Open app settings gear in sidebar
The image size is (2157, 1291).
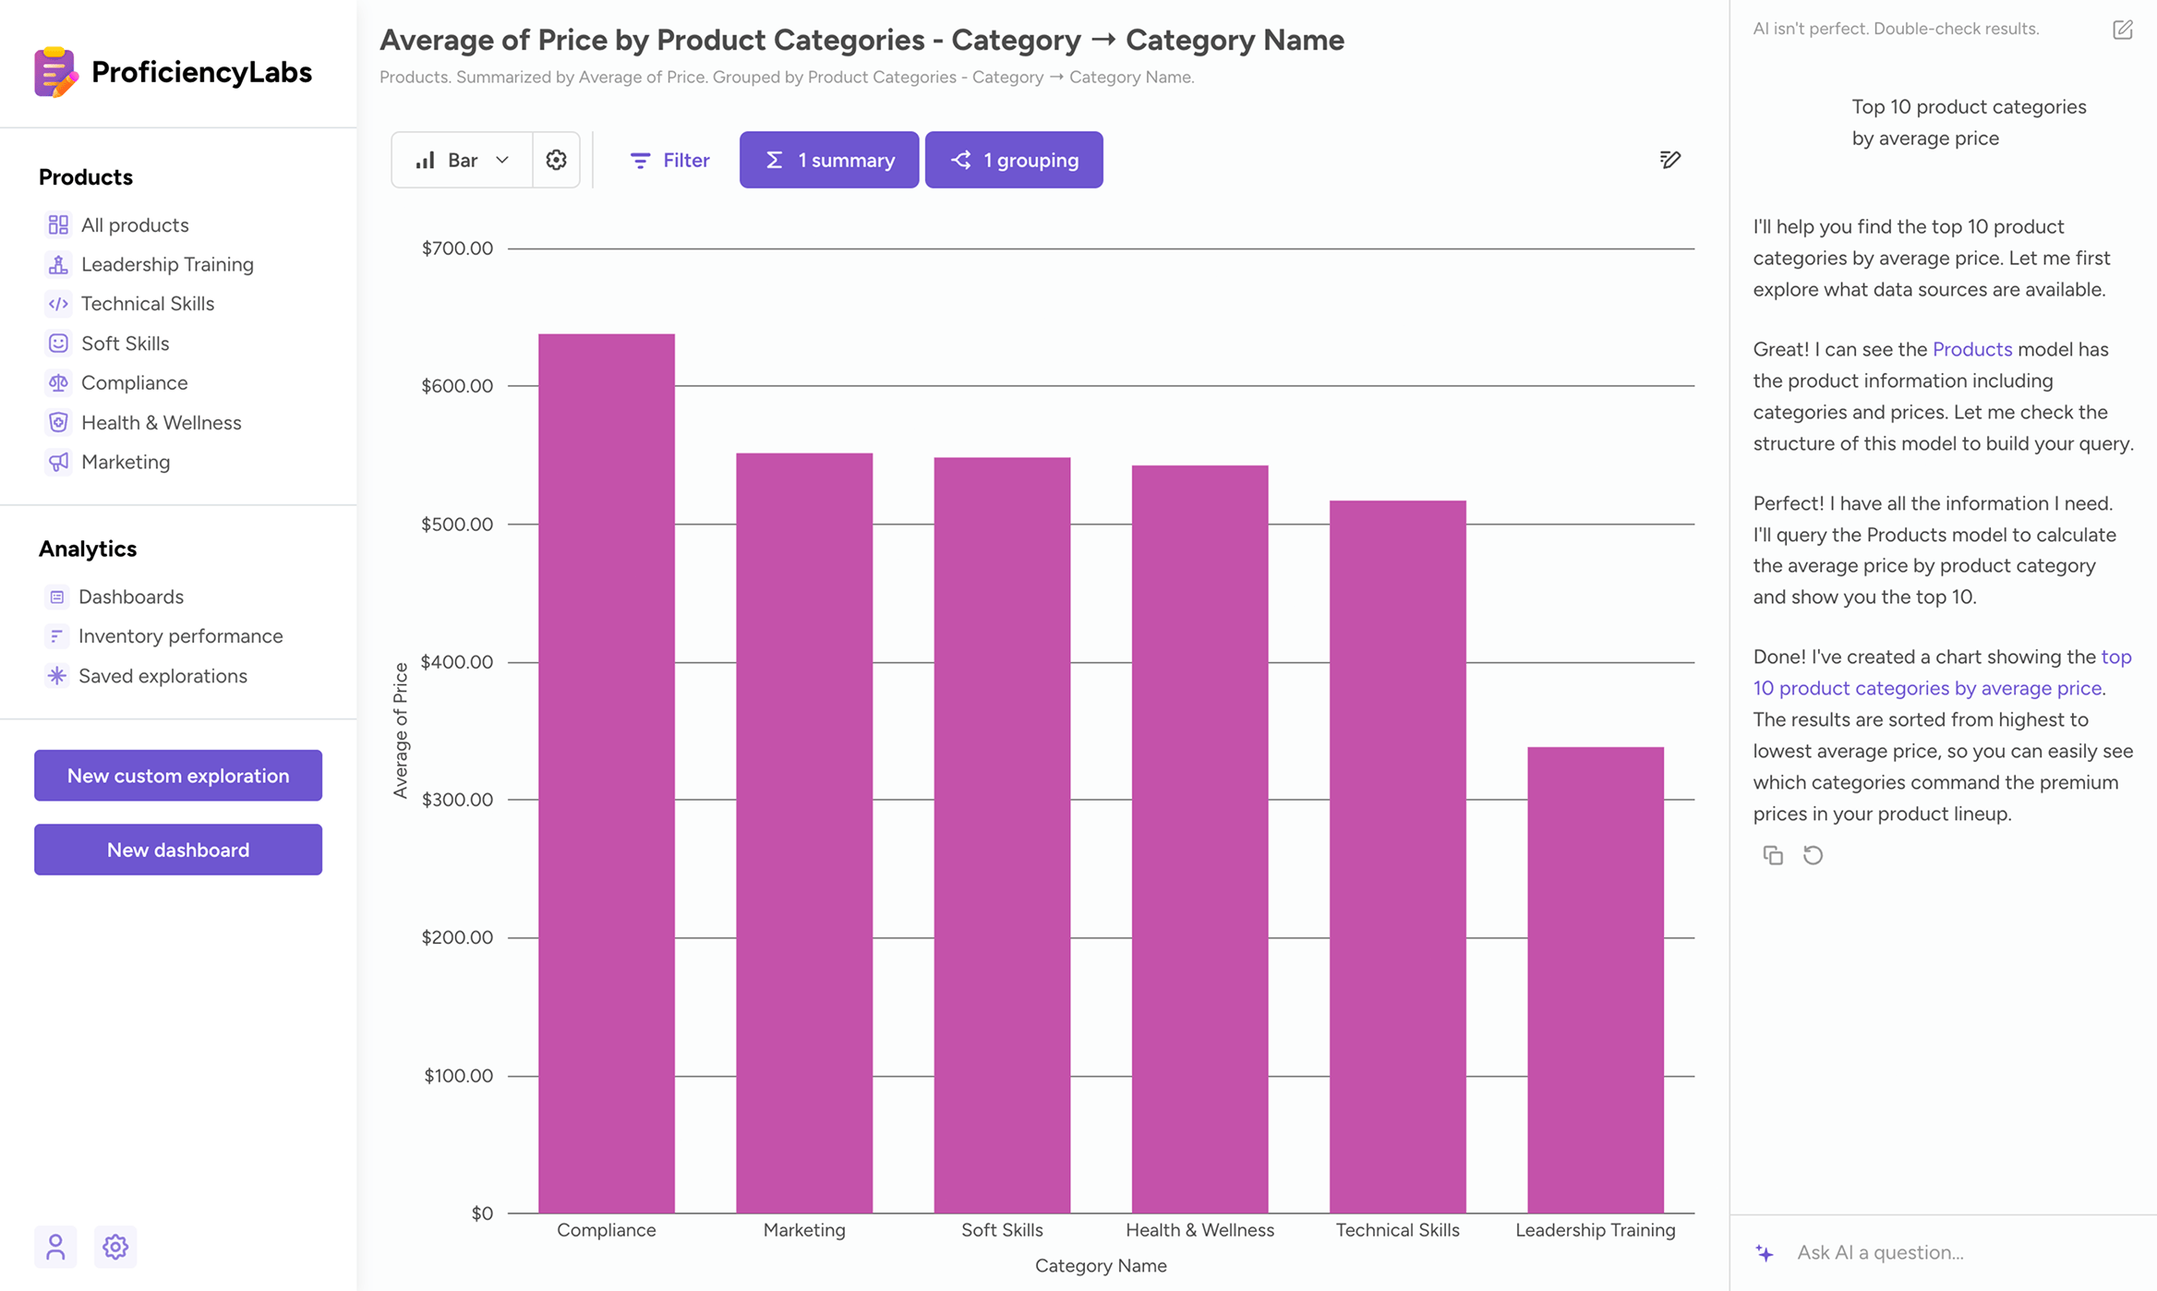(115, 1247)
